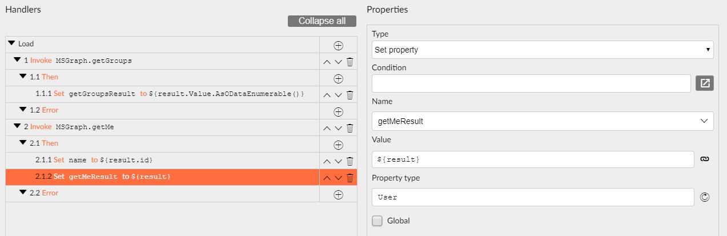
Task: Add a step under 1.2 Error
Action: [338, 111]
